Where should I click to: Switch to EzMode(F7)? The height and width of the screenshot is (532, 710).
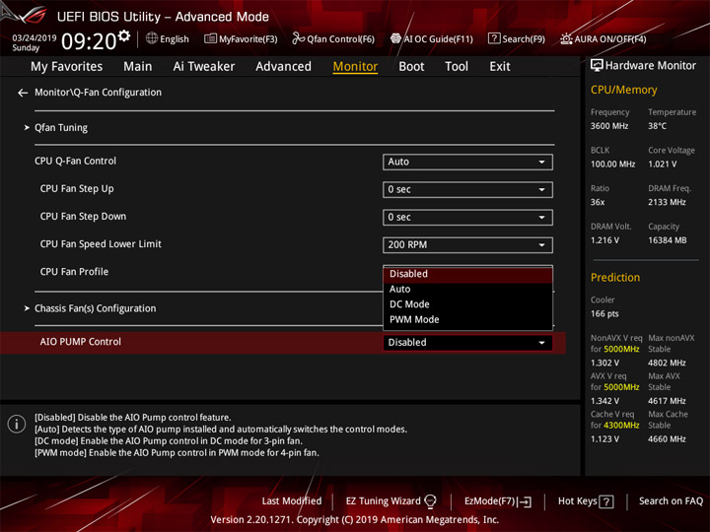coord(498,501)
